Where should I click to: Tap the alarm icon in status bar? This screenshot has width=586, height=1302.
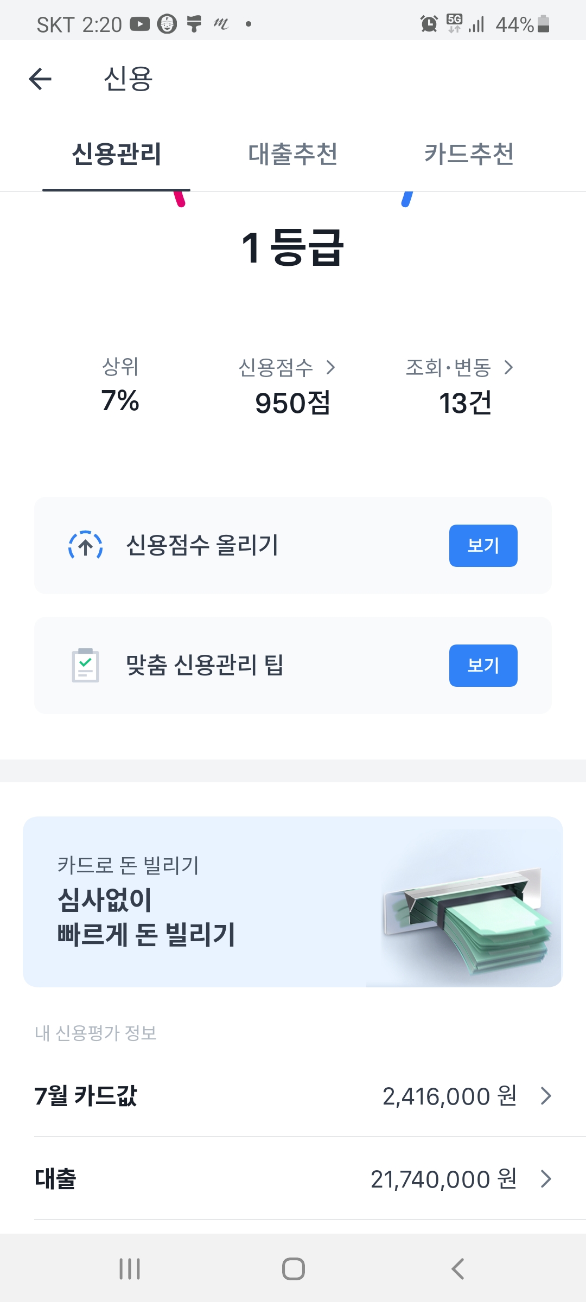click(429, 24)
